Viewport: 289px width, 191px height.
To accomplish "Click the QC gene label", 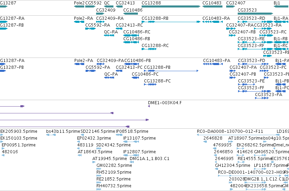I will click(x=107, y=3).
